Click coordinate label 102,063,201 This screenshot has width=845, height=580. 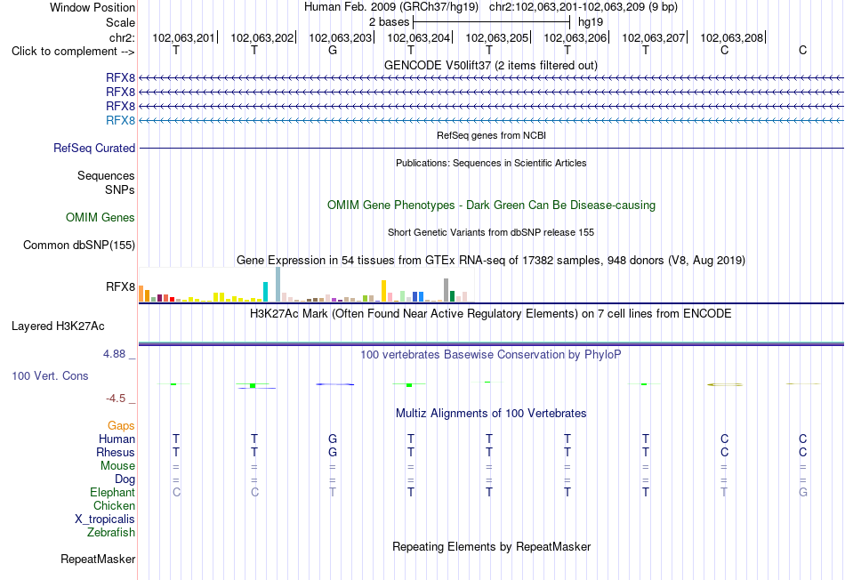183,37
